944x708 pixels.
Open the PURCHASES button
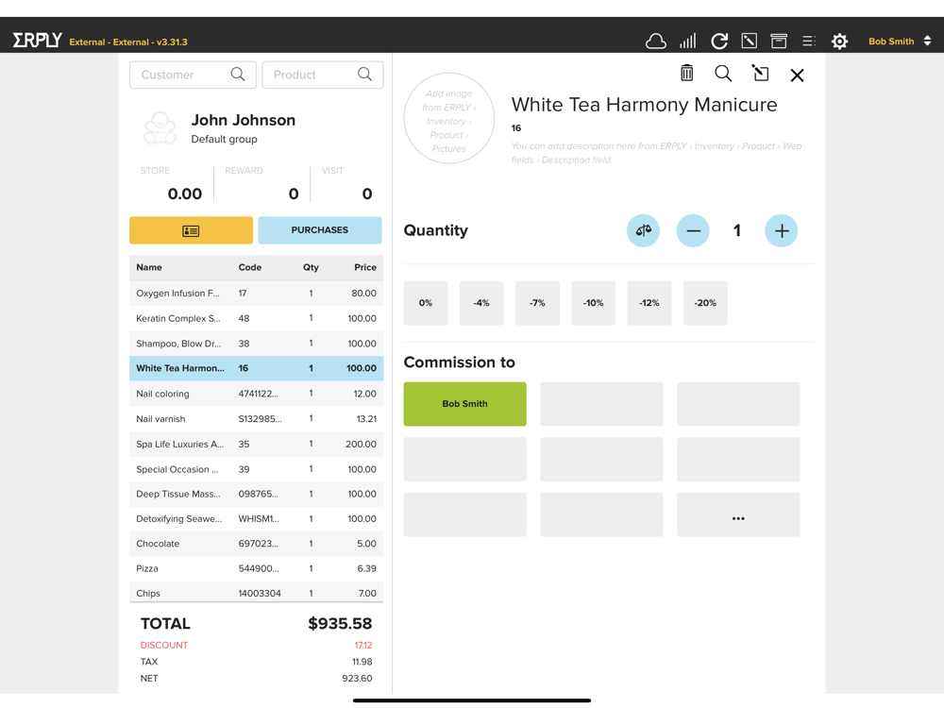tap(320, 230)
